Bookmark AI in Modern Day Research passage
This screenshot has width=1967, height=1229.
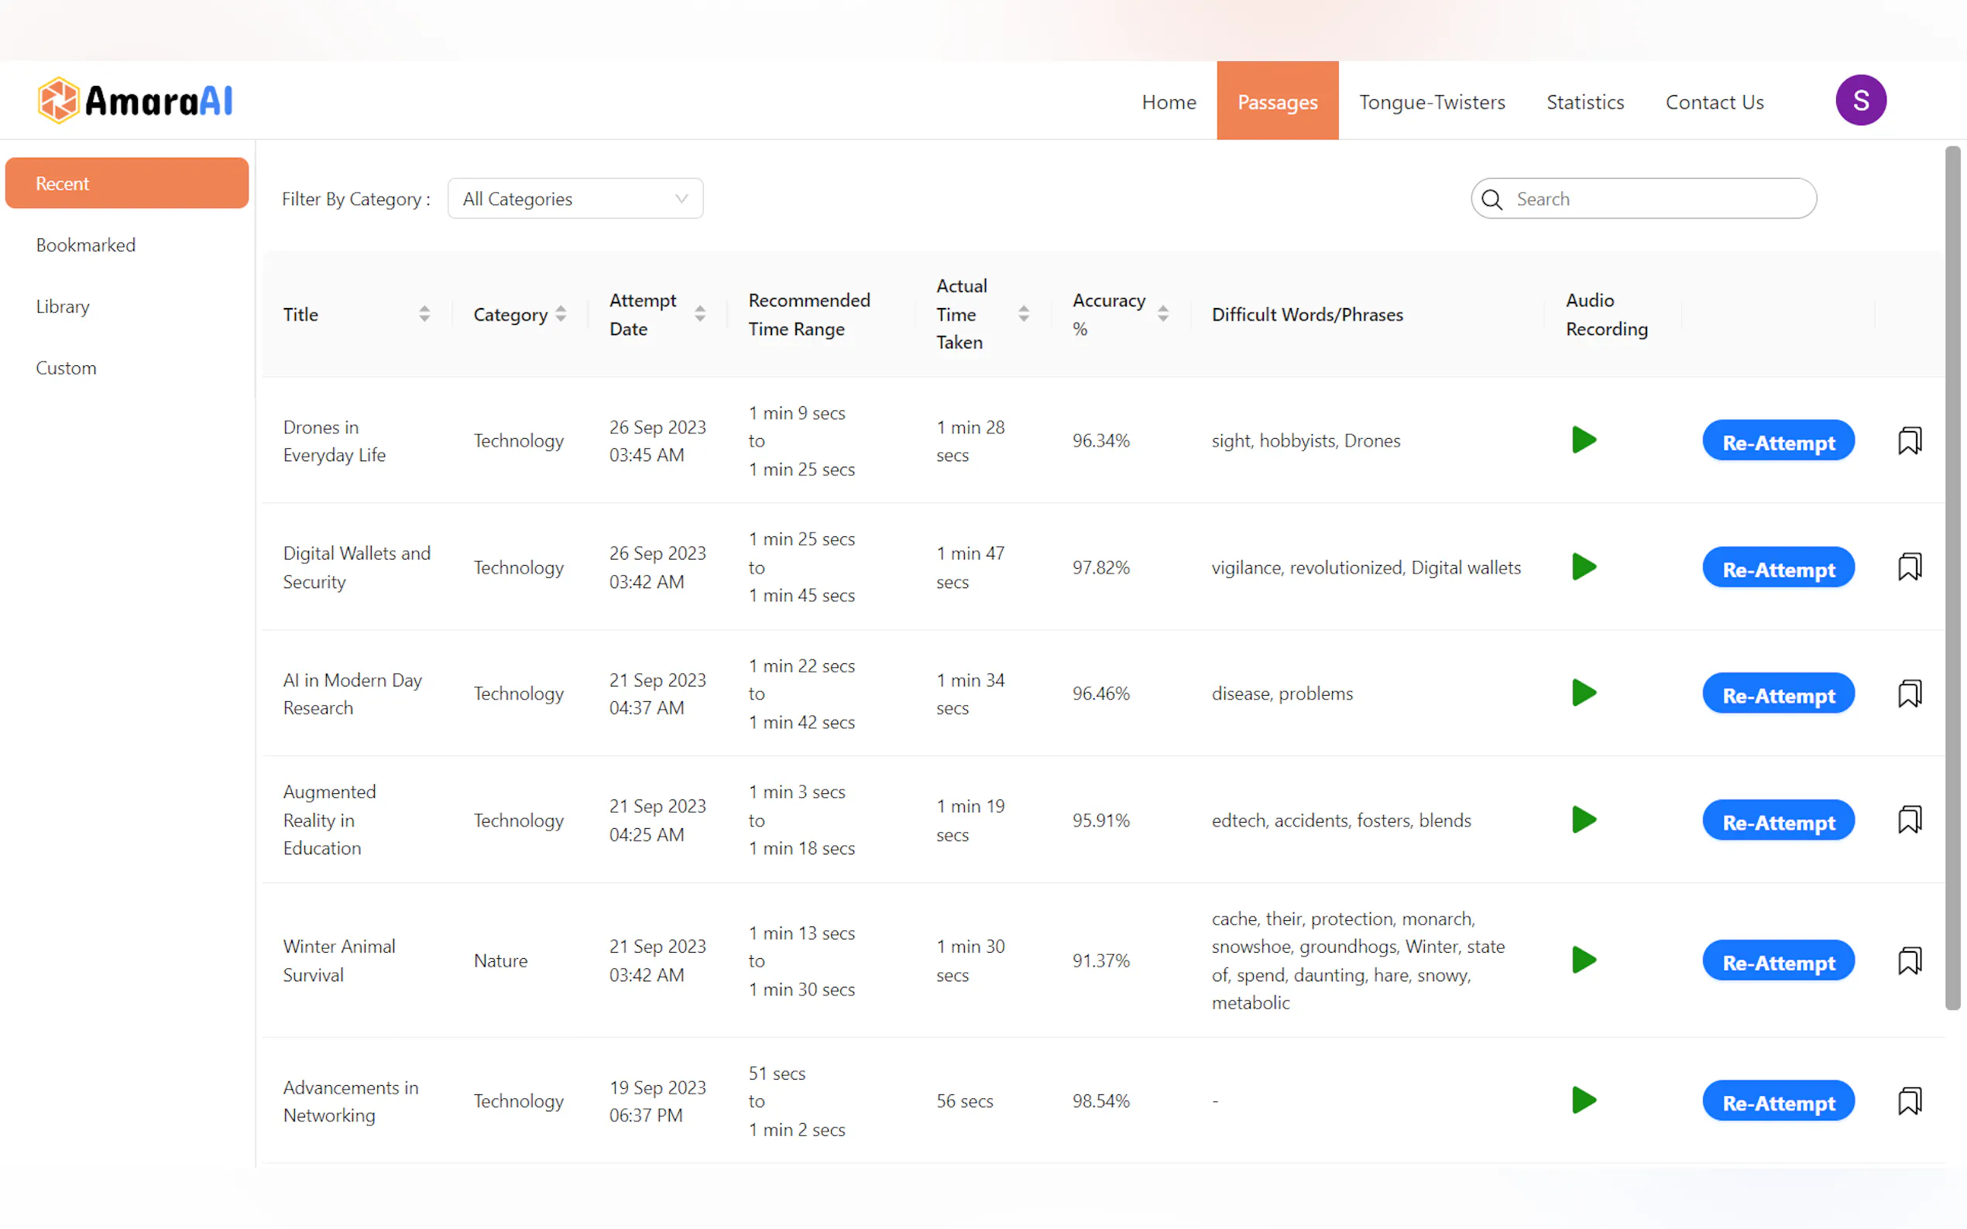pos(1908,694)
